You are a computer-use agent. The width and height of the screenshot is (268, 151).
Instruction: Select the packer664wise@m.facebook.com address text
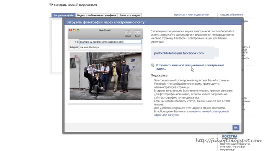179,53
